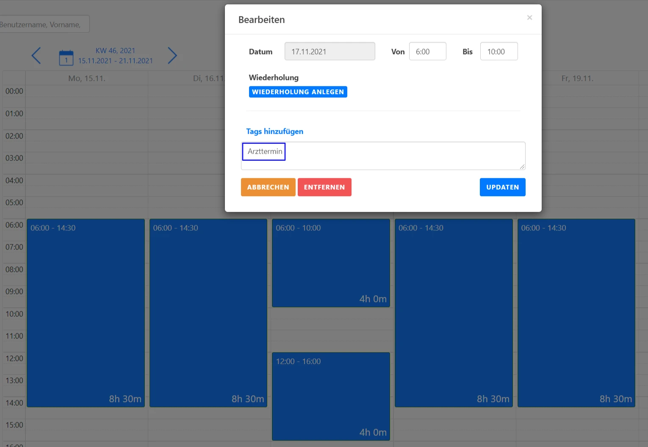Select the Arzttermin tag
The height and width of the screenshot is (447, 648).
pos(264,152)
